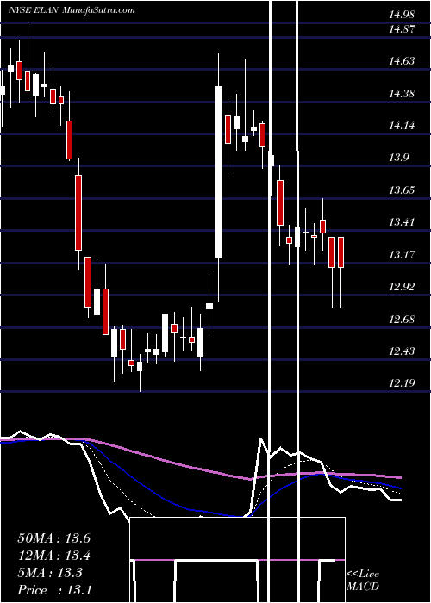Select the 14.63 price axis label
431x603 pixels.
402,61
